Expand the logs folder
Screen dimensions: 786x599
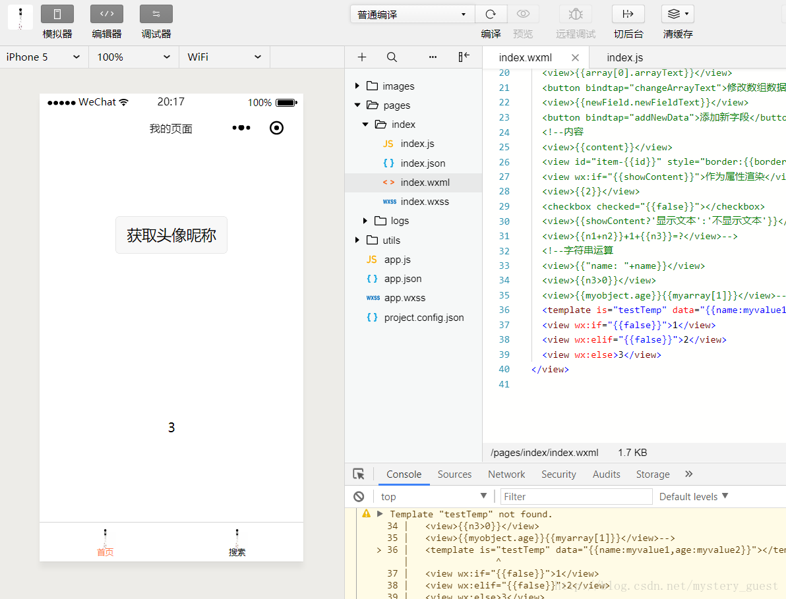[365, 221]
